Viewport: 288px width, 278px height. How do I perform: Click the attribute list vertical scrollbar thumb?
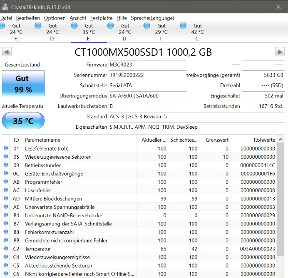(x=281, y=199)
